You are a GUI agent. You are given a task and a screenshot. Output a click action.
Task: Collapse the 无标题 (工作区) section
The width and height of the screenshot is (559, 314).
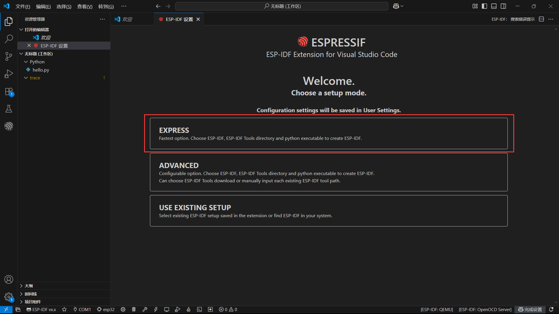pyautogui.click(x=64, y=54)
